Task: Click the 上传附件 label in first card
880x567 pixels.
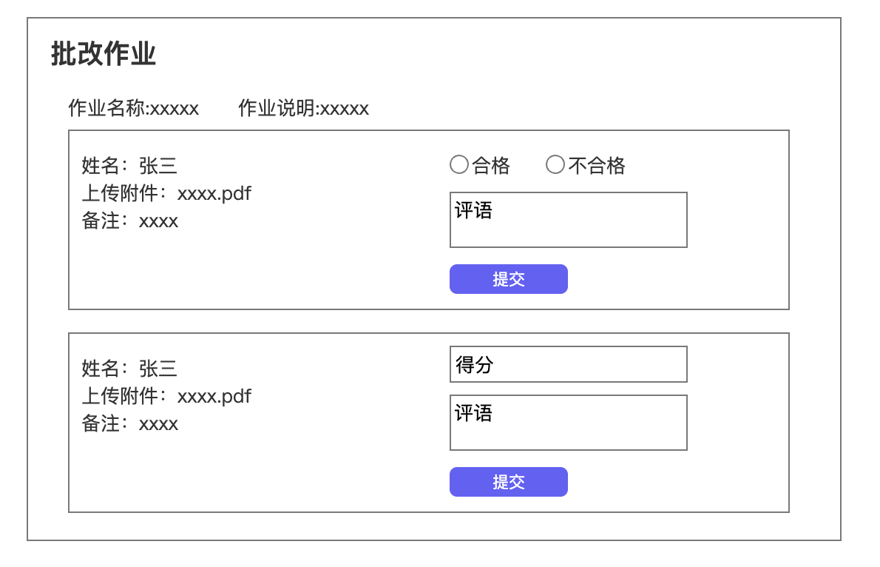Action: [x=120, y=194]
